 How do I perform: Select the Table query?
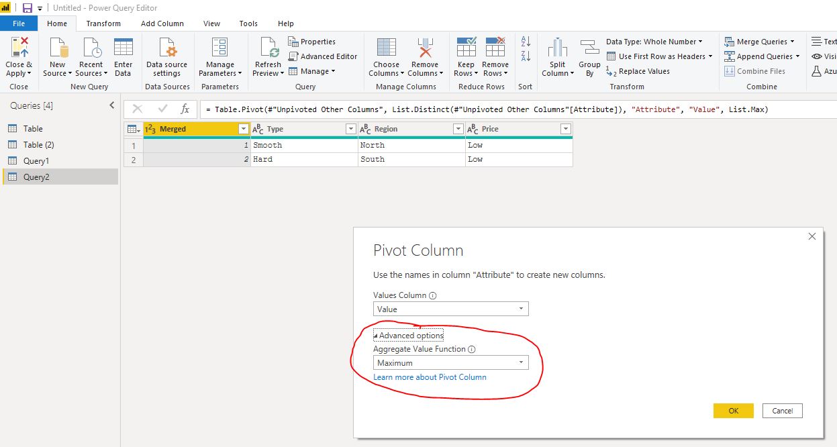[x=60, y=128]
